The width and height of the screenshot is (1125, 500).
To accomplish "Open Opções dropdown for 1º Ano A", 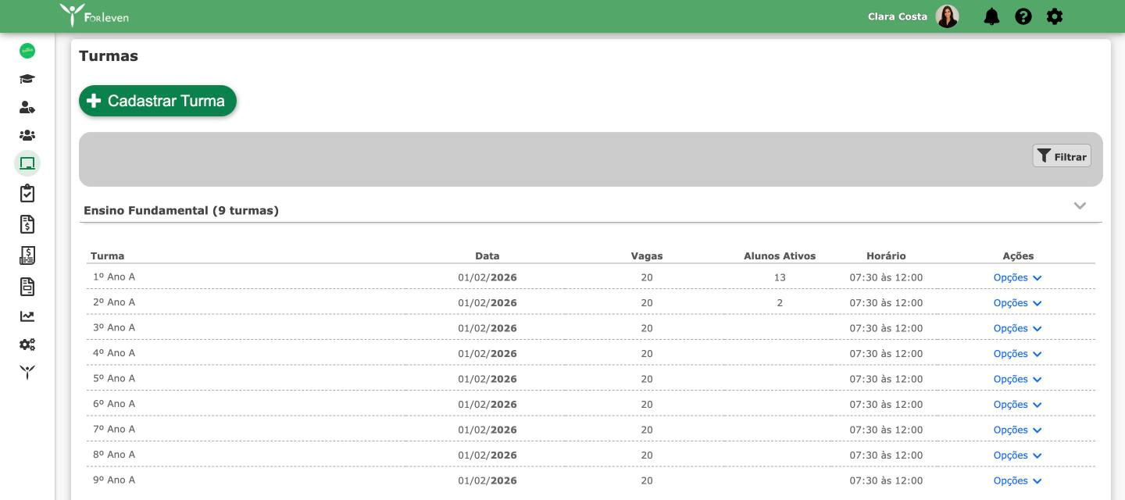I will point(1018,278).
